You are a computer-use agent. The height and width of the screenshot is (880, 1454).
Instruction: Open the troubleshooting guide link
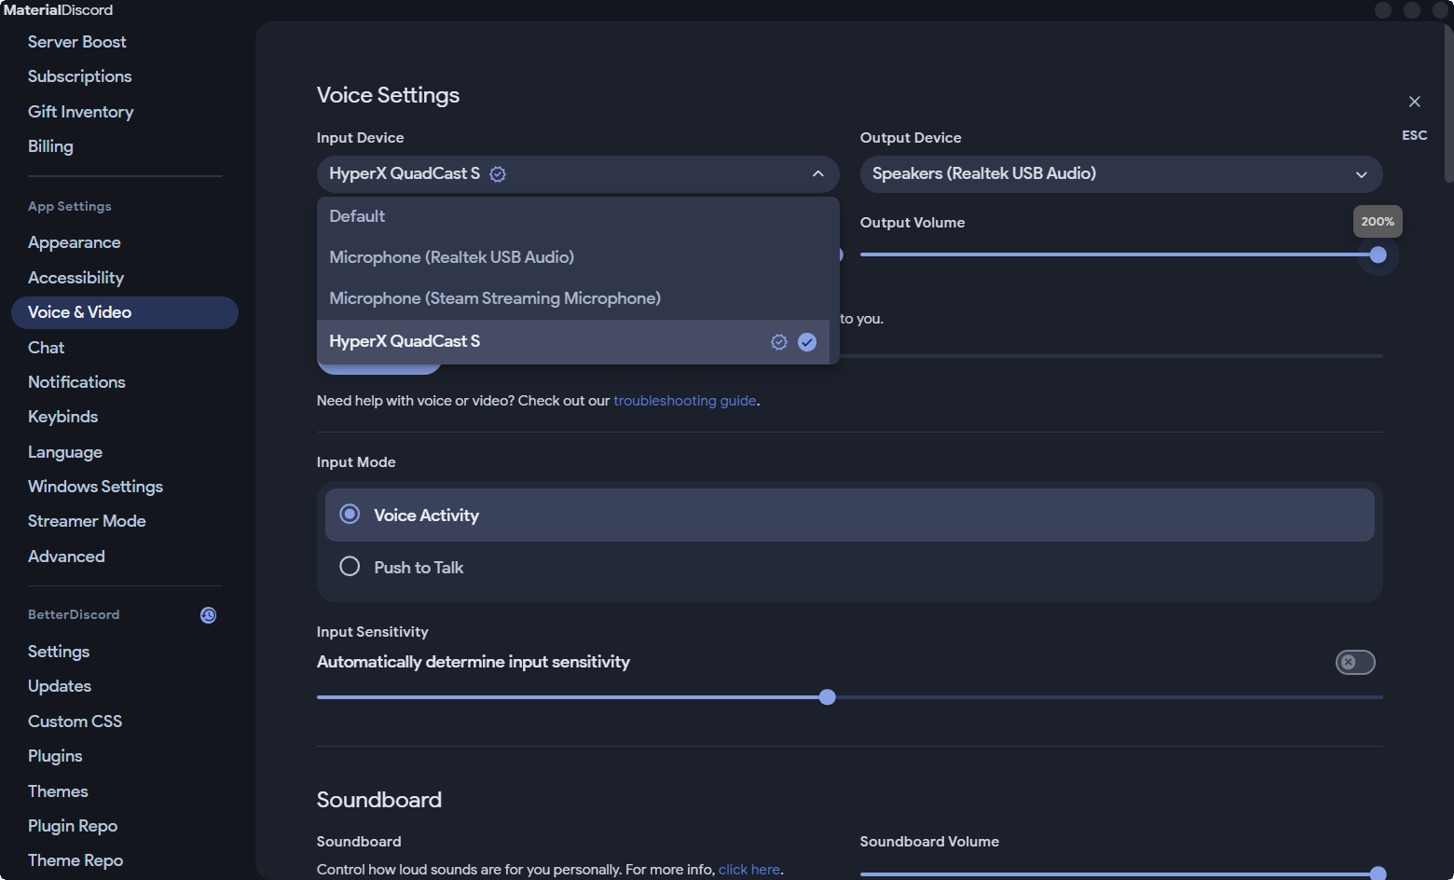(685, 401)
